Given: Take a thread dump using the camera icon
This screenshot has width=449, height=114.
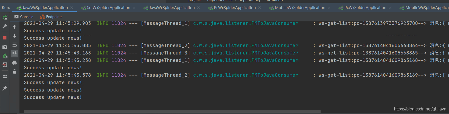Looking at the screenshot, I should click(x=5, y=47).
